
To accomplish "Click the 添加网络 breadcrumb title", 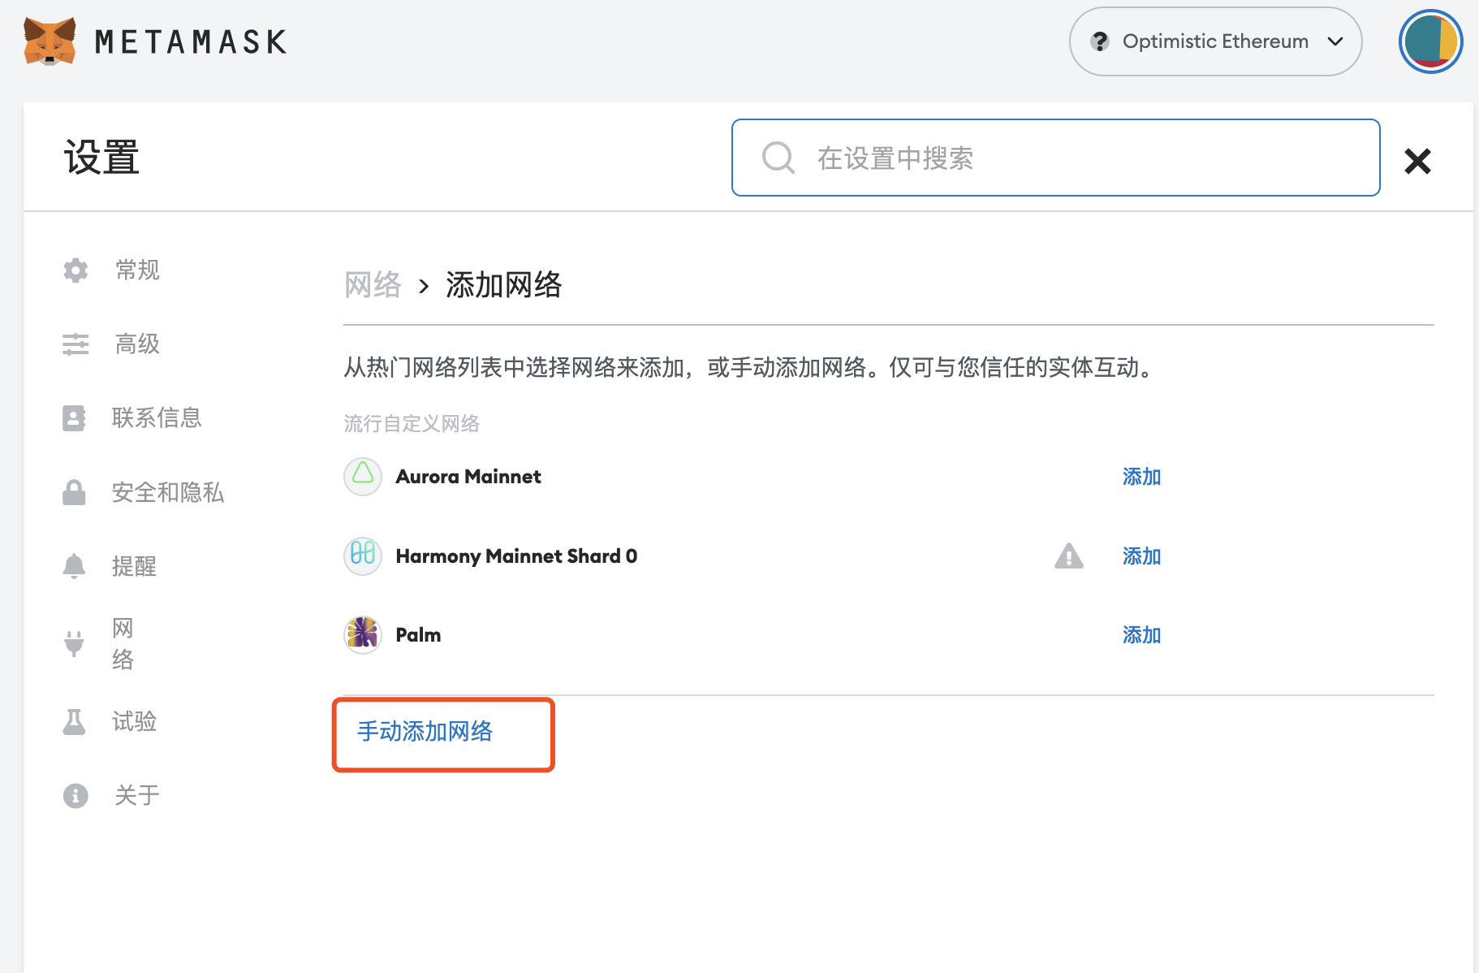I will (x=503, y=285).
